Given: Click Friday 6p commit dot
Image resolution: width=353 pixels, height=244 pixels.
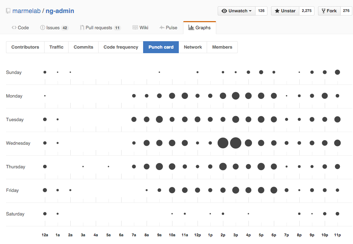Looking at the screenshot, I should click(274, 190).
